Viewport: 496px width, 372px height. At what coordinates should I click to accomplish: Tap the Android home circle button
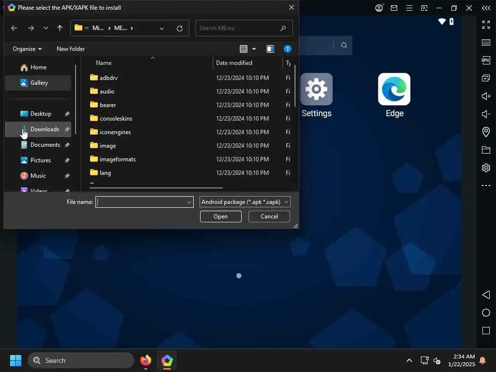point(486,313)
